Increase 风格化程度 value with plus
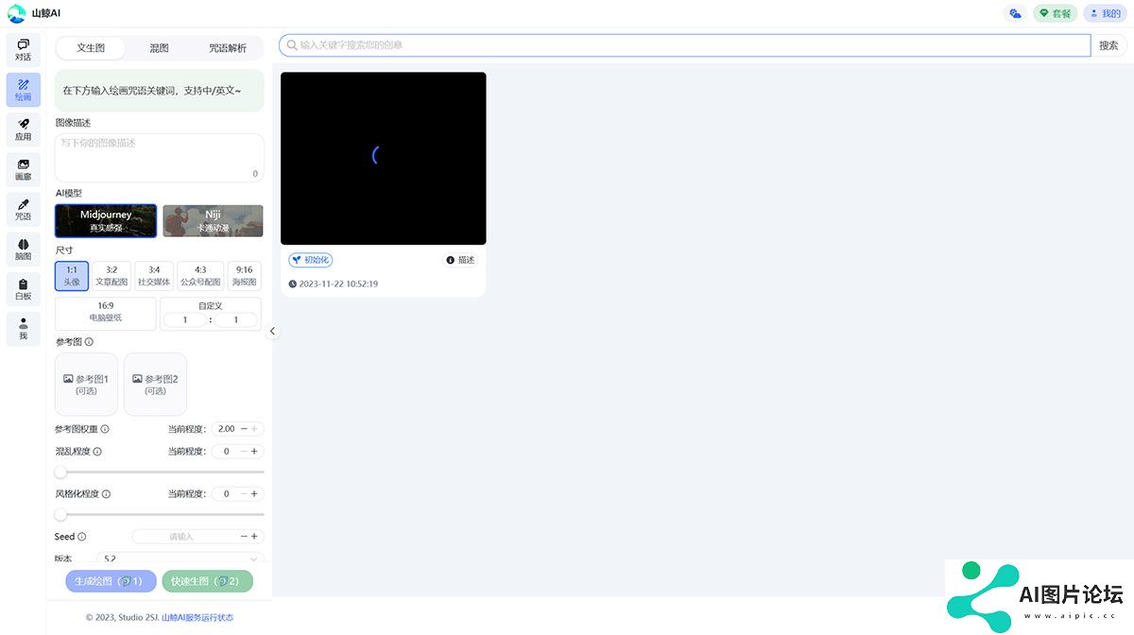This screenshot has height=635, width=1134. pyautogui.click(x=254, y=494)
